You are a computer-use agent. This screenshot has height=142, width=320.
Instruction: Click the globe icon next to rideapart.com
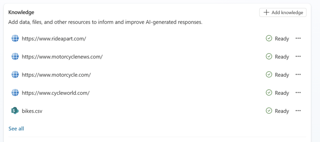coord(15,38)
